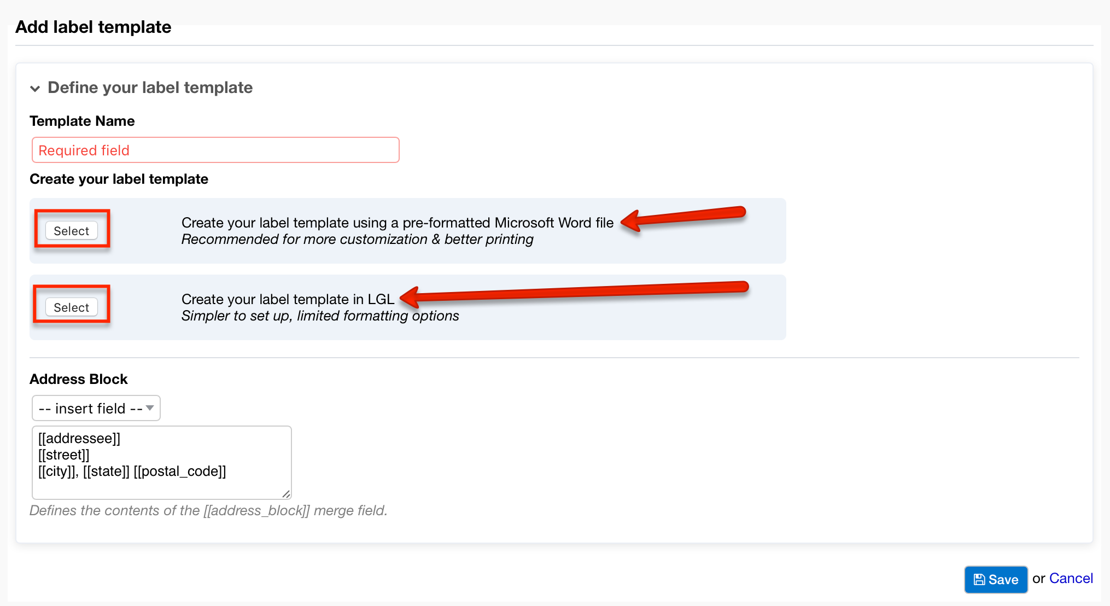1110x606 pixels.
Task: Select Microsoft Word file template option
Action: tap(72, 231)
